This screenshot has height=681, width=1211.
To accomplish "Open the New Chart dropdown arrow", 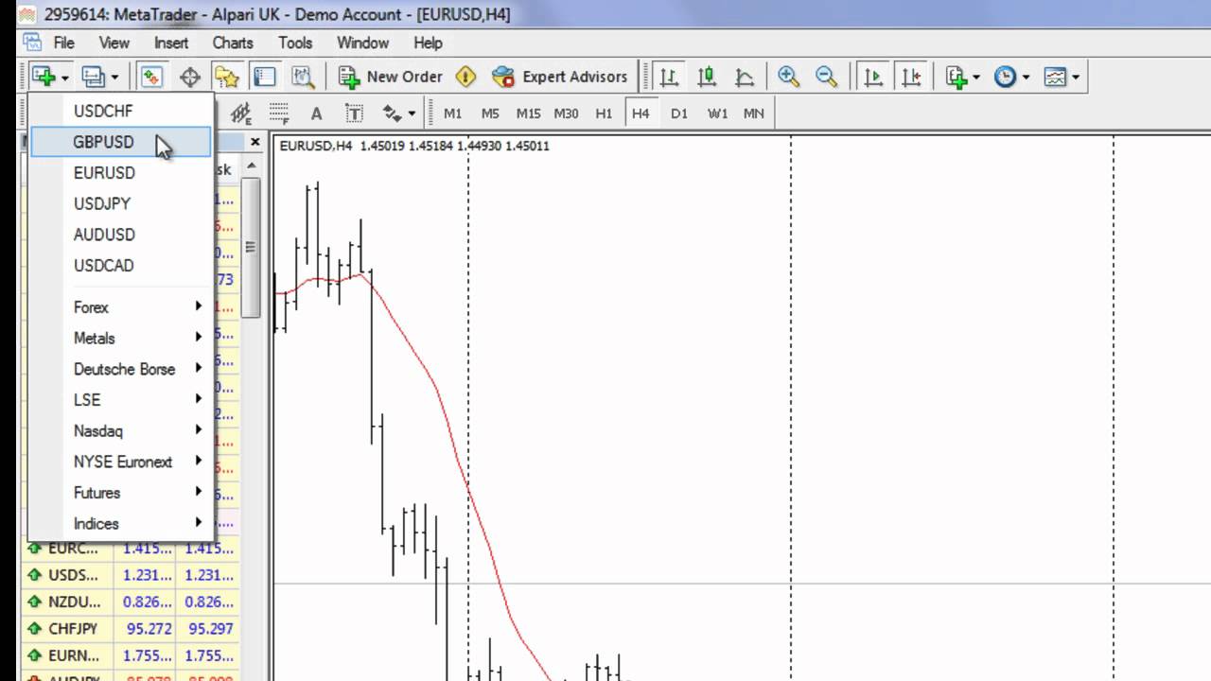I will pyautogui.click(x=64, y=78).
